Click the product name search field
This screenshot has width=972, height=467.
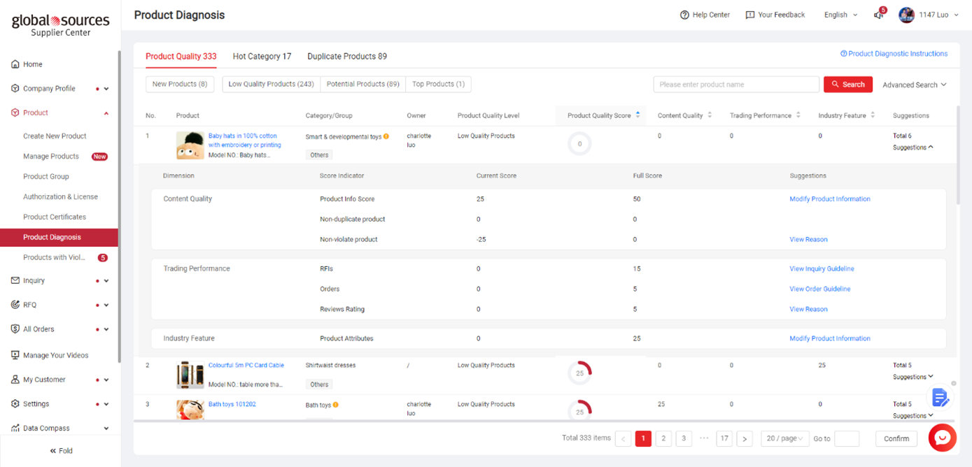735,85
